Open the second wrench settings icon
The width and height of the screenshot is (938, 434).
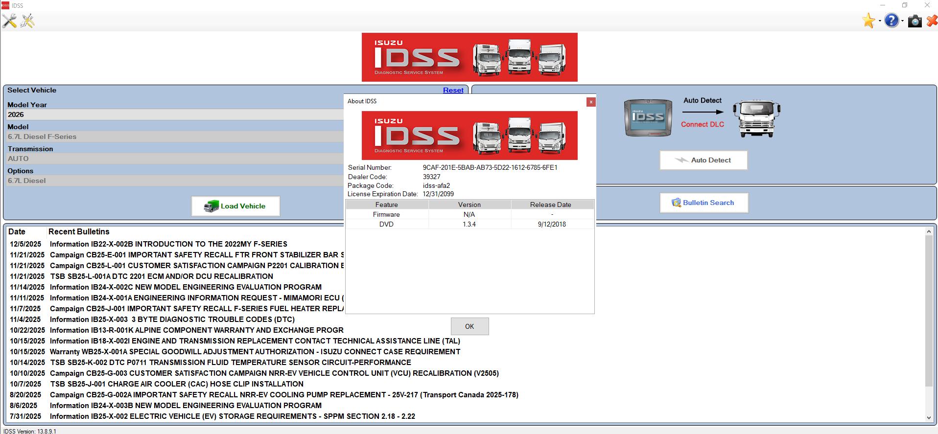[x=27, y=21]
